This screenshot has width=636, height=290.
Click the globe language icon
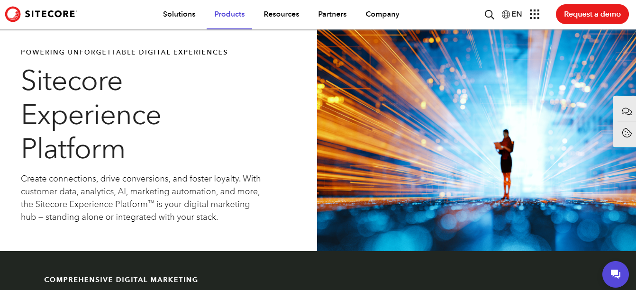click(x=505, y=14)
